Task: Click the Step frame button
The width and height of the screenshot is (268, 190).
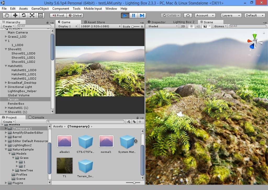Action: (x=142, y=15)
